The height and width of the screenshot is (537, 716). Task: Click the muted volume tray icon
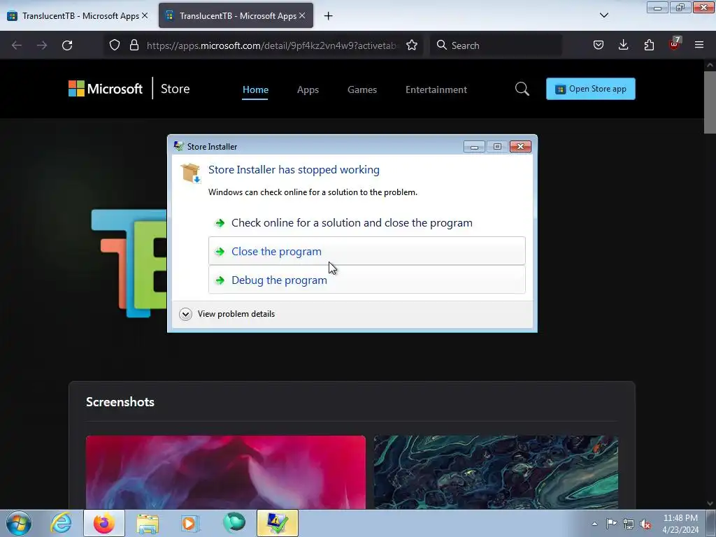coord(645,524)
